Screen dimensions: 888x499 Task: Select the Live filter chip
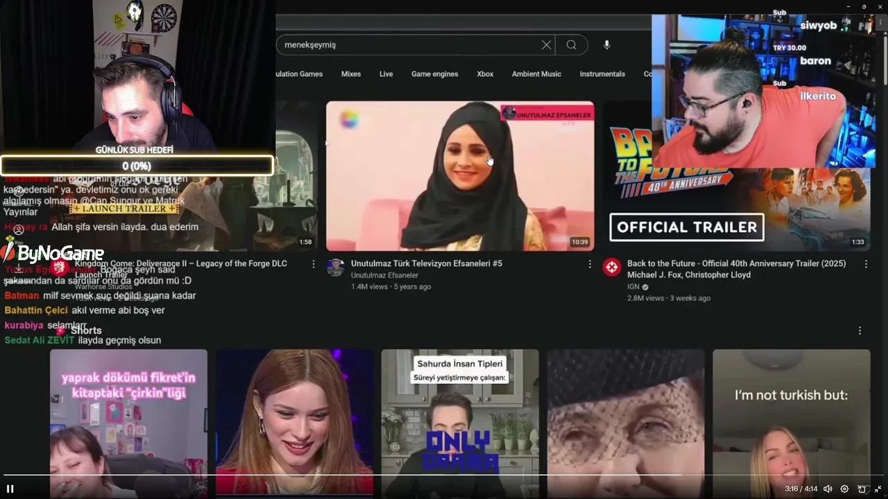[386, 74]
